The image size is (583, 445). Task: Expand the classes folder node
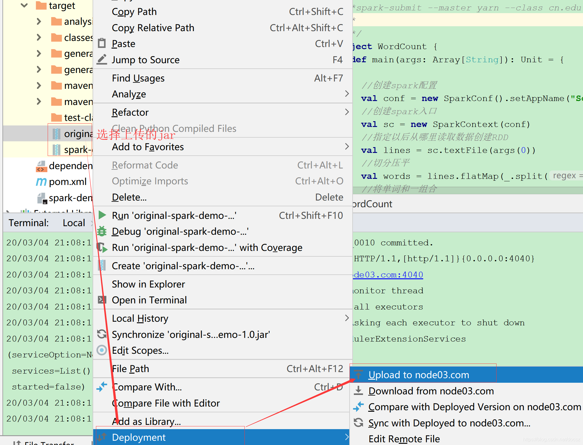[39, 38]
